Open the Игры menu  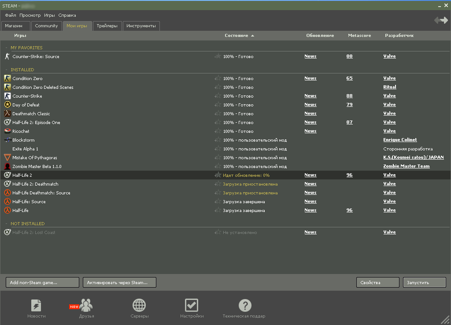pos(49,15)
